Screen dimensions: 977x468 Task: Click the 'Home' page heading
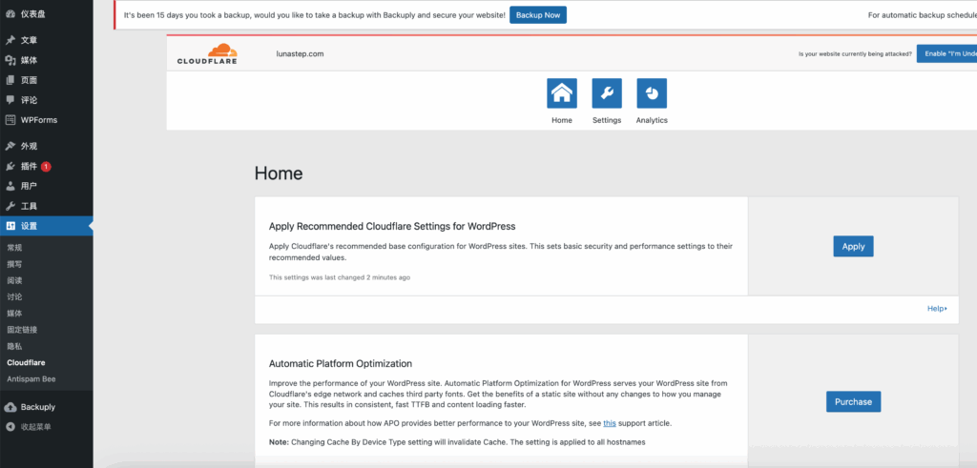point(279,173)
